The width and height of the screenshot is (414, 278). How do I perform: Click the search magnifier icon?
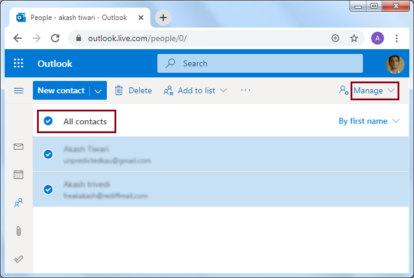point(170,63)
